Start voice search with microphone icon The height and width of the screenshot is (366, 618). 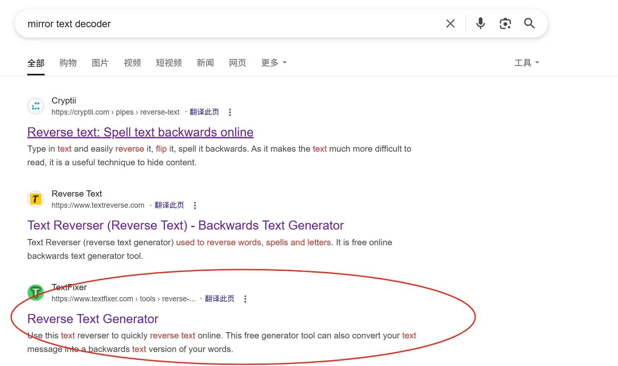coord(480,23)
